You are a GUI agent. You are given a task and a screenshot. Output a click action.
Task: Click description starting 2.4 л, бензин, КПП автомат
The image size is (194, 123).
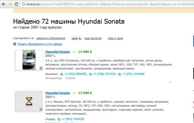(107, 108)
